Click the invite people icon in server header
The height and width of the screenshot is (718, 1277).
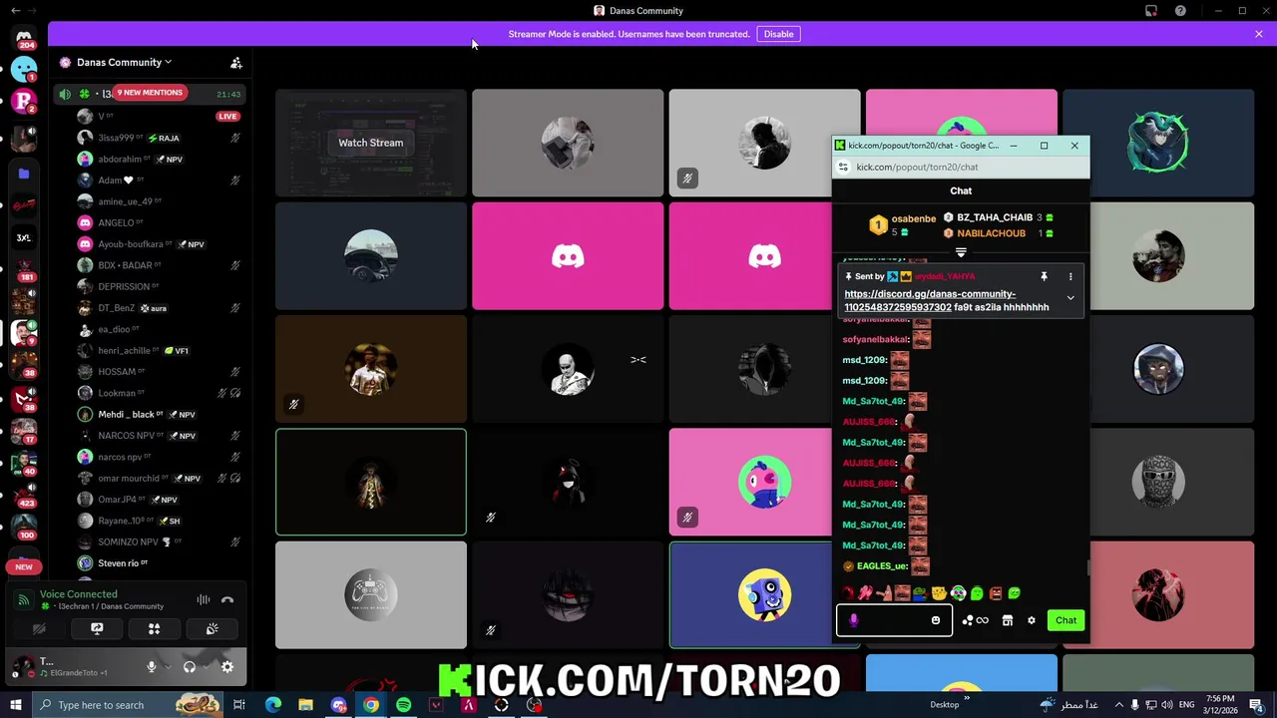(x=236, y=62)
